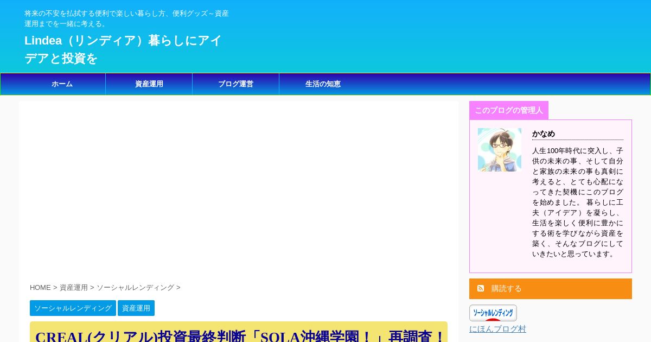Open the Lindea blog site title
651x342 pixels.
[123, 49]
